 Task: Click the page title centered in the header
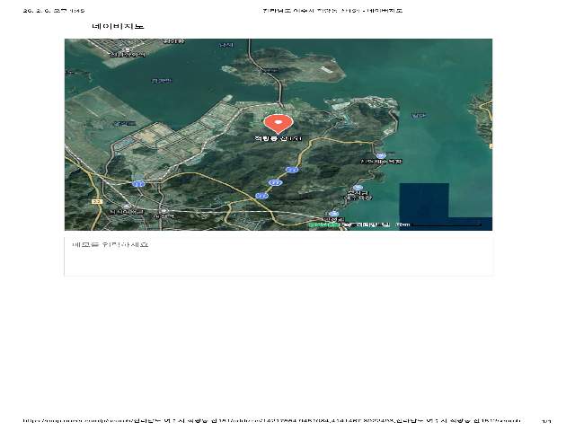(332, 11)
